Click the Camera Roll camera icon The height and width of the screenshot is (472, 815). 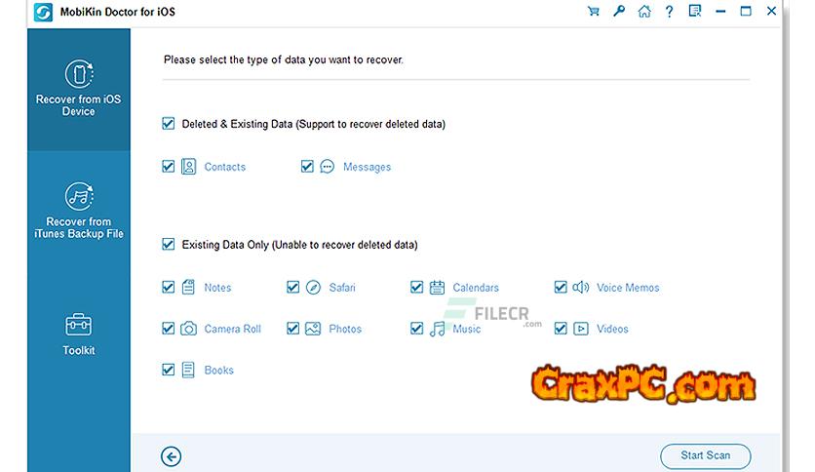pyautogui.click(x=189, y=329)
